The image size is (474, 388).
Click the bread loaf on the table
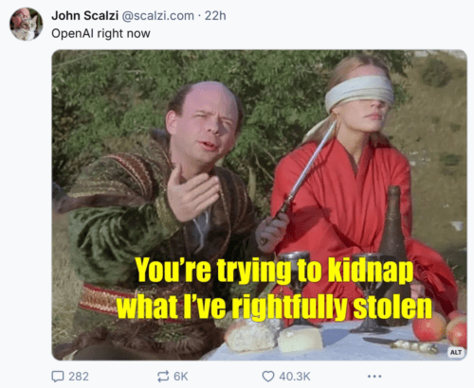[x=252, y=337]
